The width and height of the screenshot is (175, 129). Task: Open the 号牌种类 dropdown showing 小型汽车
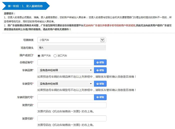71,40
